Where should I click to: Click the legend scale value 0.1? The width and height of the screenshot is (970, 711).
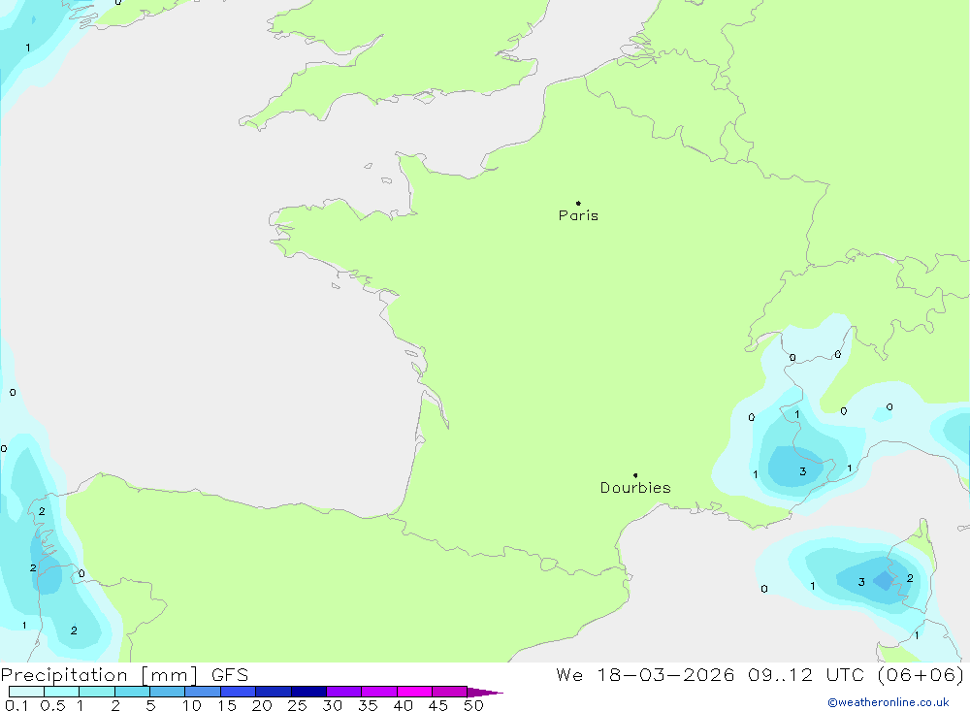tap(16, 705)
